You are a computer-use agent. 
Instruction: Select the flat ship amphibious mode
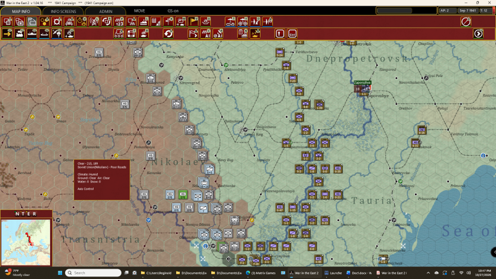(x=44, y=33)
